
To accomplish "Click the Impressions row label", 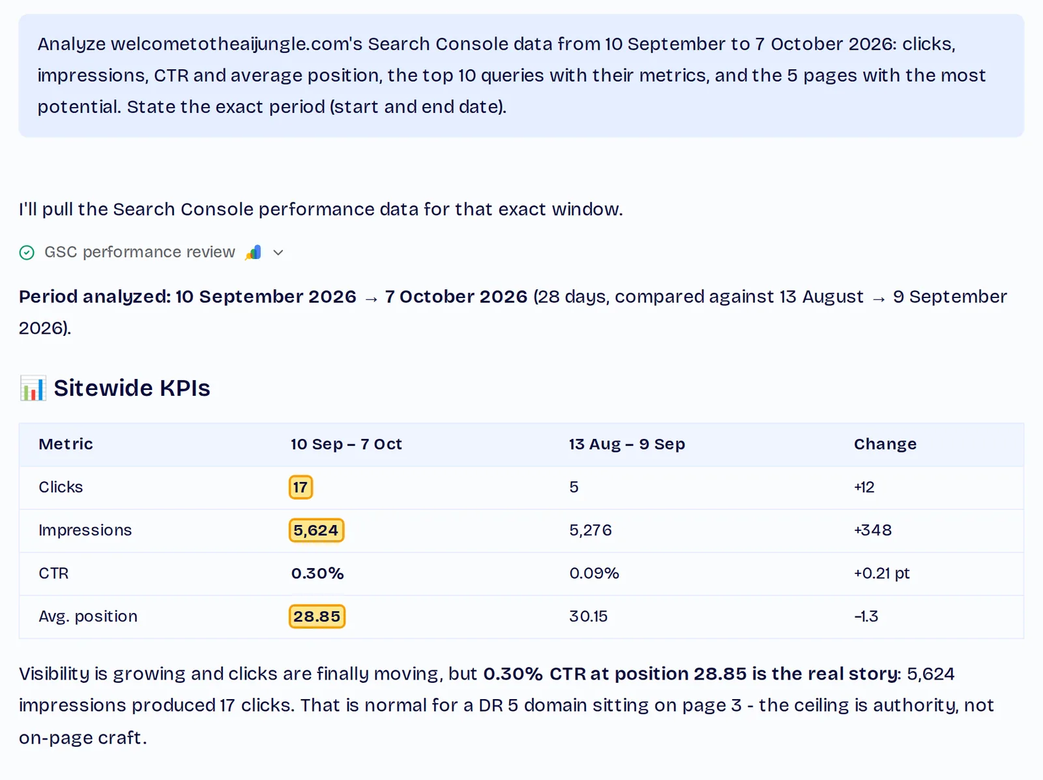I will 85,530.
